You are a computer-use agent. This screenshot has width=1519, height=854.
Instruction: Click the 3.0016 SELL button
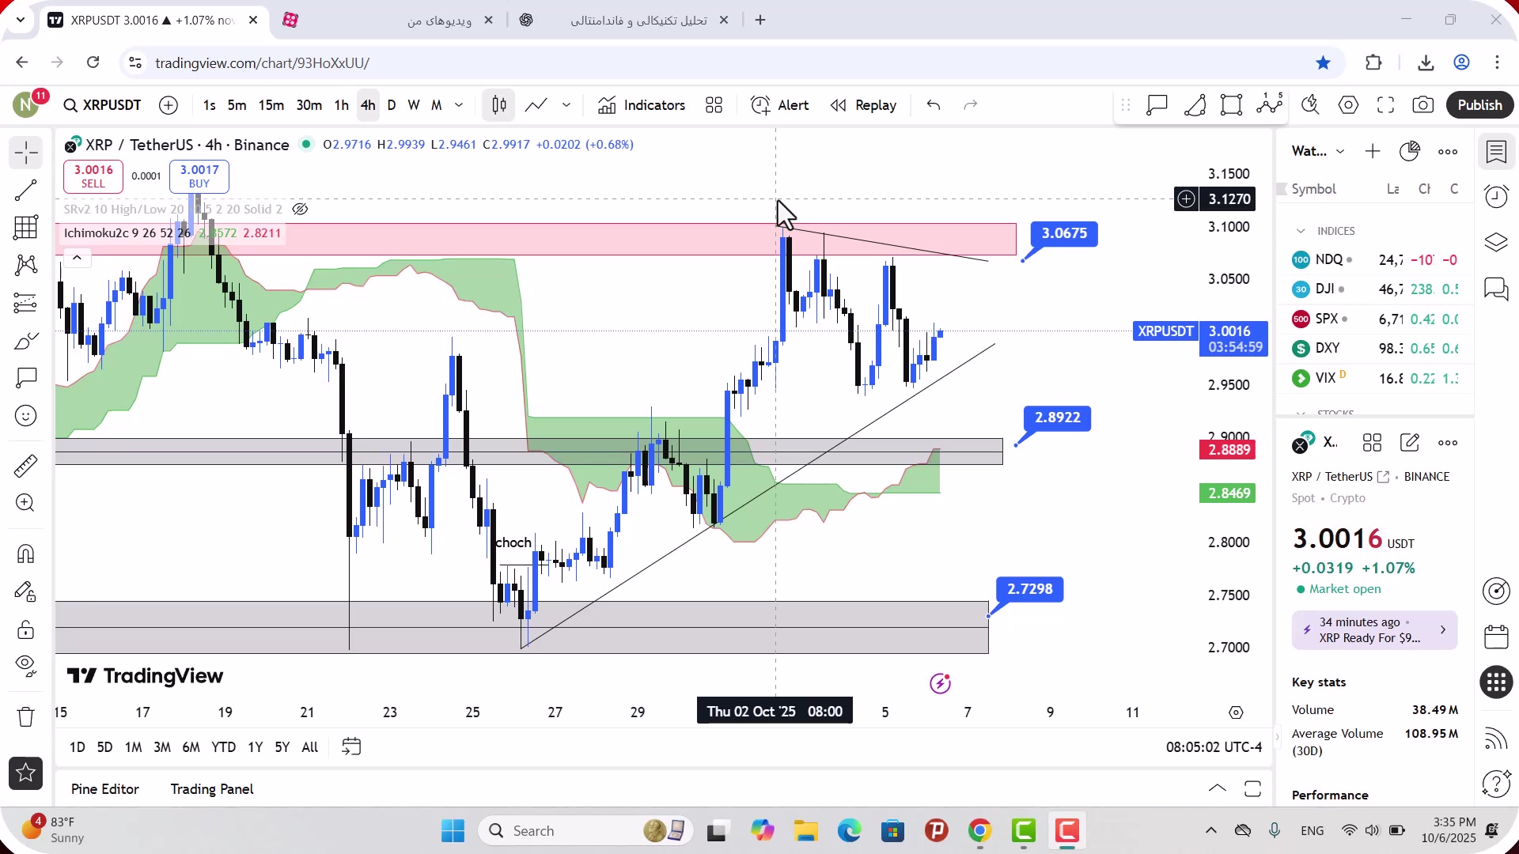click(x=93, y=176)
